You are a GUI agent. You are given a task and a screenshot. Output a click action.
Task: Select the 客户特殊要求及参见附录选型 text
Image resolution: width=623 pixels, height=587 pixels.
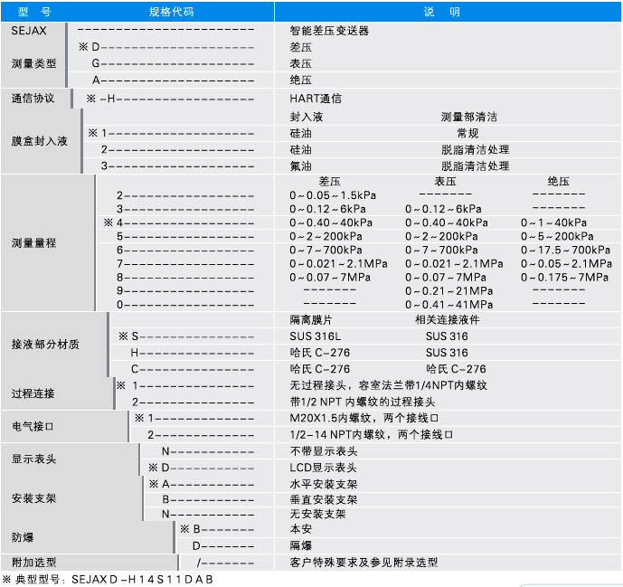[x=363, y=563]
